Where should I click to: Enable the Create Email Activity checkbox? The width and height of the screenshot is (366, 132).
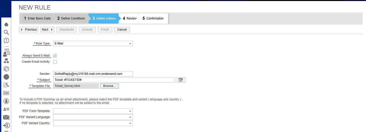click(x=55, y=62)
